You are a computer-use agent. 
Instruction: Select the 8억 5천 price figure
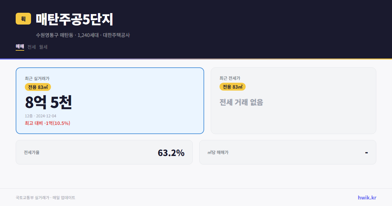pyautogui.click(x=49, y=102)
